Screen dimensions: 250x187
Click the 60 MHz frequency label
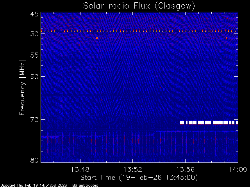point(34,77)
